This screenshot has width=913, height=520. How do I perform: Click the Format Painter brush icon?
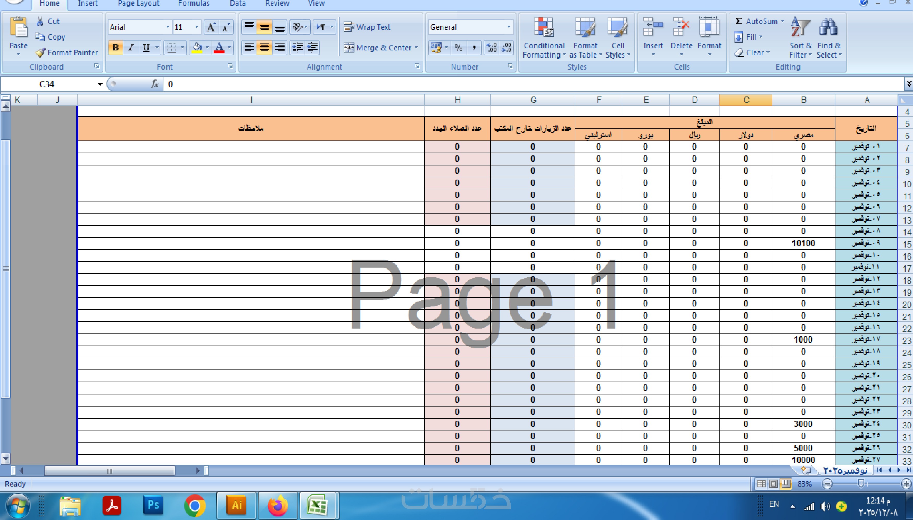[40, 52]
